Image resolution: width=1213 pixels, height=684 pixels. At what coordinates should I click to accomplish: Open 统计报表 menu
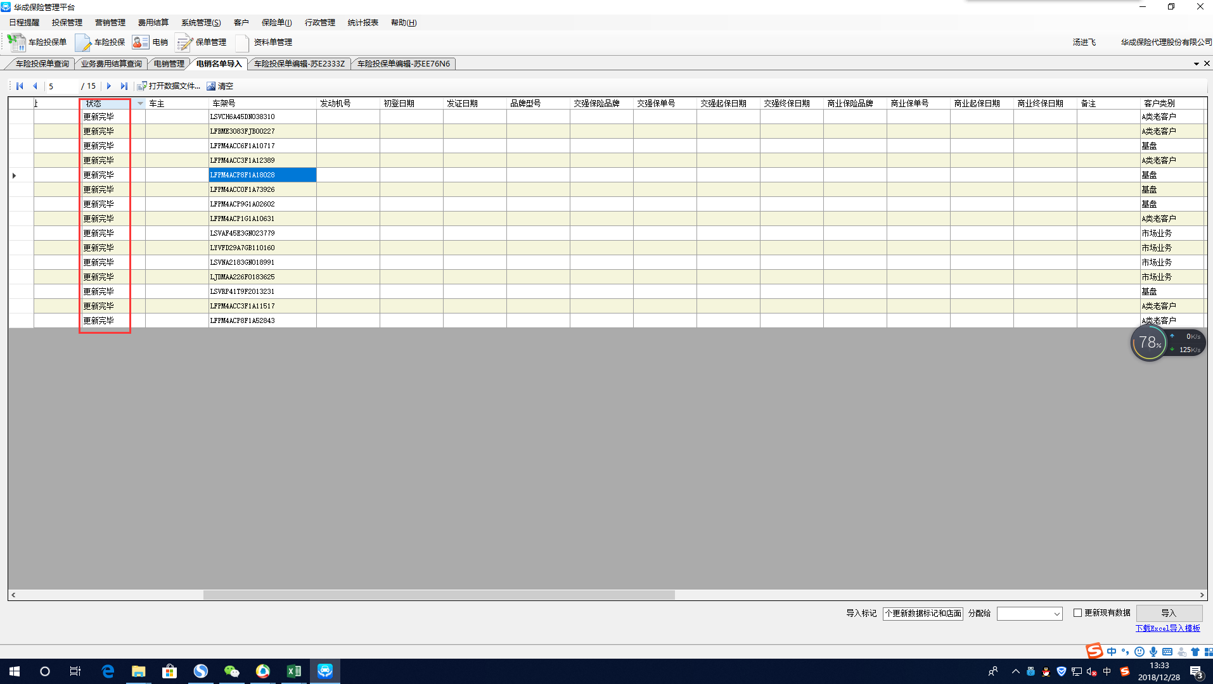(x=363, y=23)
